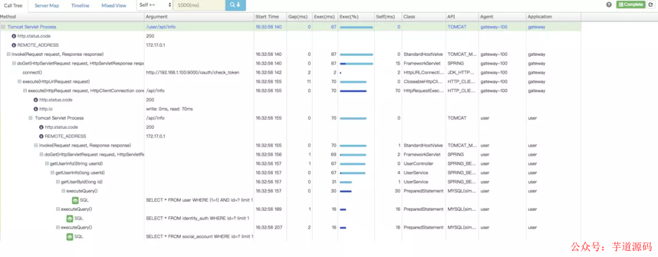Click the SQL icon for identity_auth query
This screenshot has width=658, height=257.
pos(70,219)
